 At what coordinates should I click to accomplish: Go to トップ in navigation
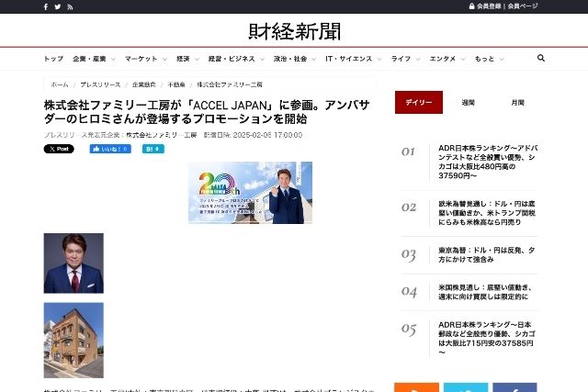[53, 59]
